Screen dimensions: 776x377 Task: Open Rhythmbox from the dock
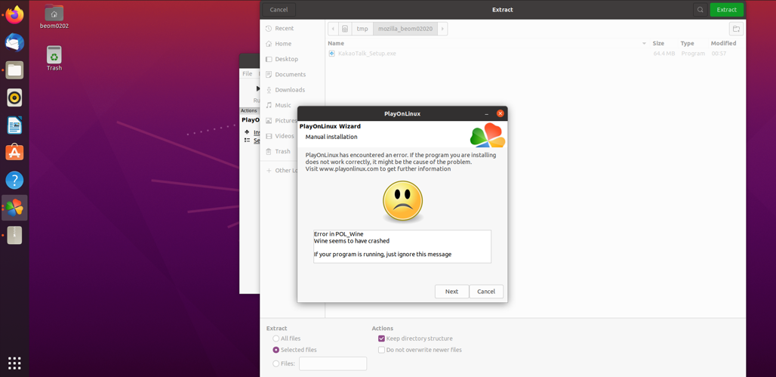[14, 97]
